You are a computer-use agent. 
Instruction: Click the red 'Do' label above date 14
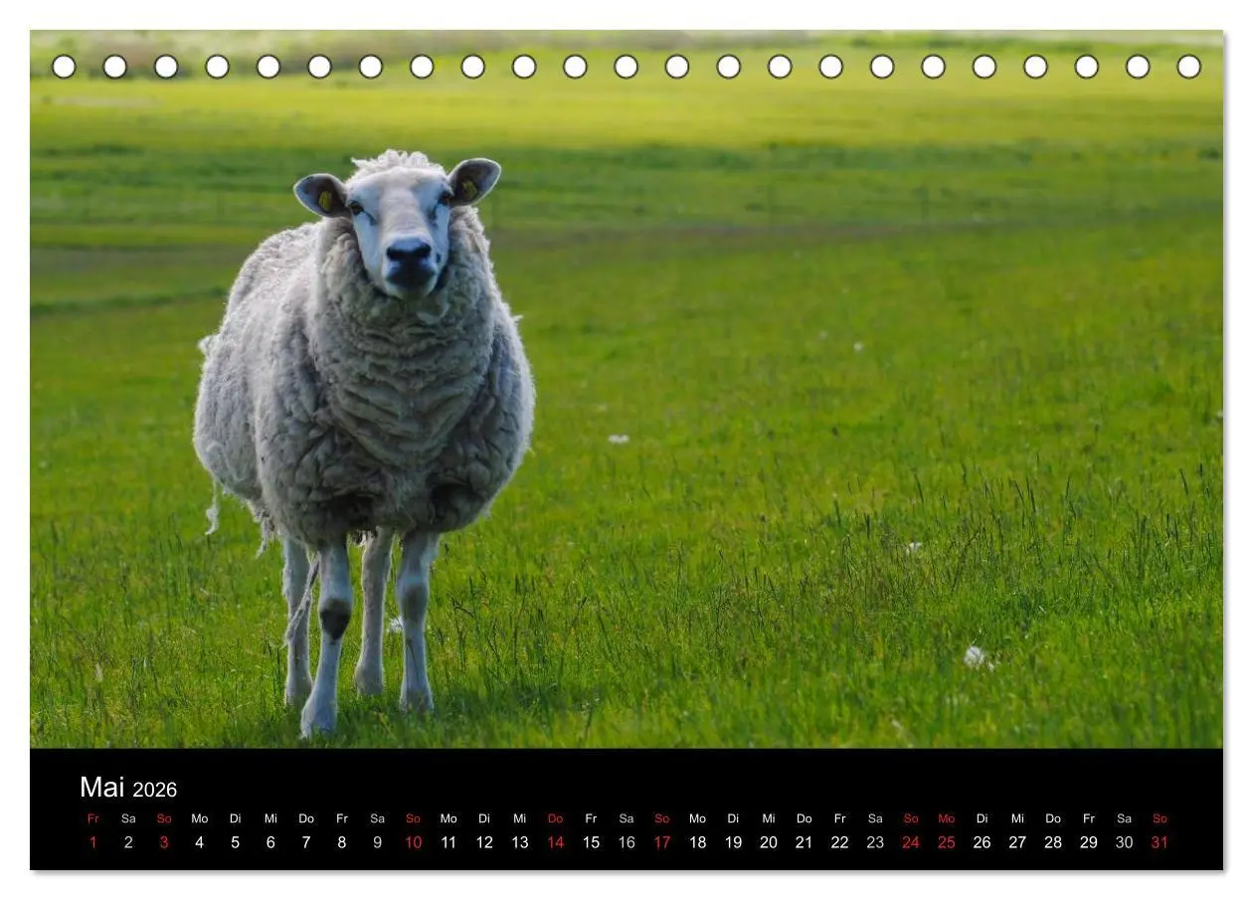[555, 819]
